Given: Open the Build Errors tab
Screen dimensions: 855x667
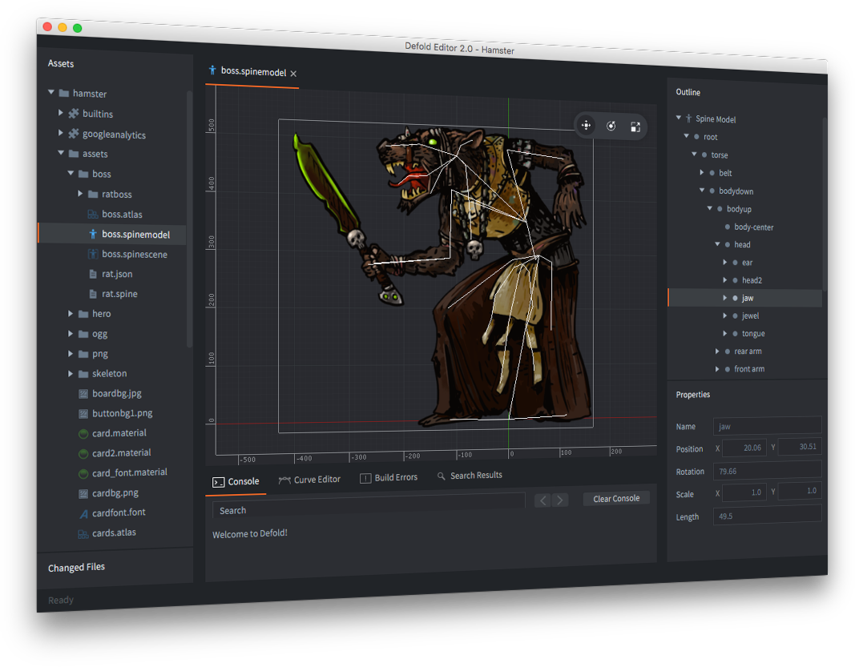Looking at the screenshot, I should pos(394,477).
